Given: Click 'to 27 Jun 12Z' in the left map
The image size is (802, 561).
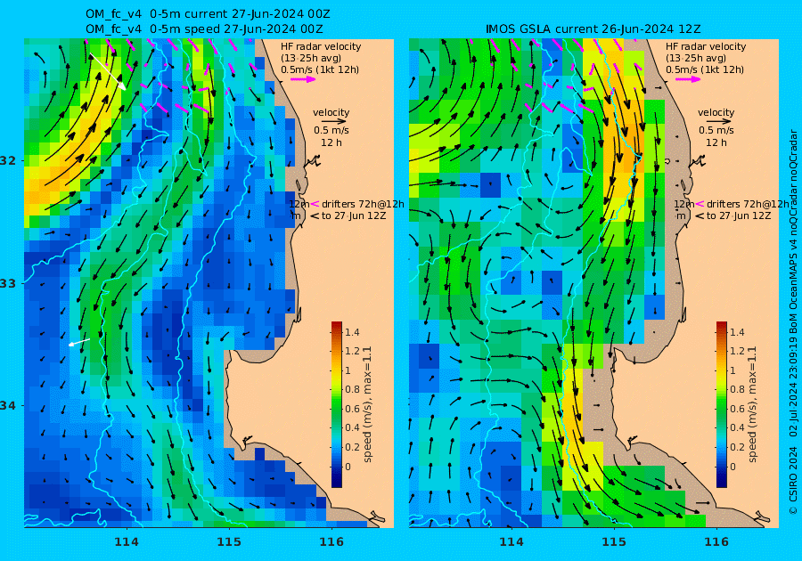Looking at the screenshot, I should coord(354,215).
